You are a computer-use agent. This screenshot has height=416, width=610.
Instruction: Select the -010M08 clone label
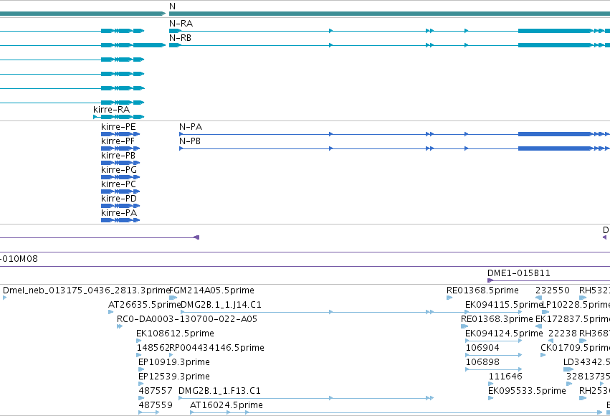click(x=19, y=259)
